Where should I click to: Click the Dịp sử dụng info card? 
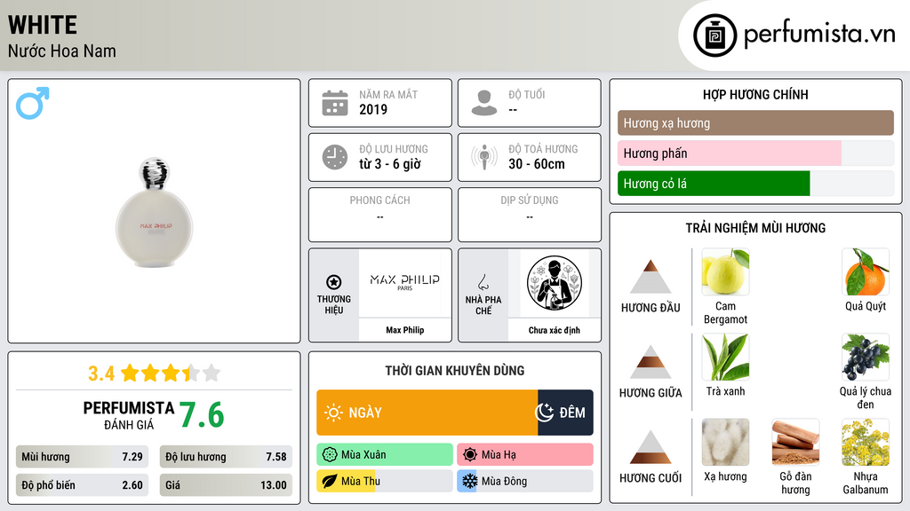coord(530,215)
